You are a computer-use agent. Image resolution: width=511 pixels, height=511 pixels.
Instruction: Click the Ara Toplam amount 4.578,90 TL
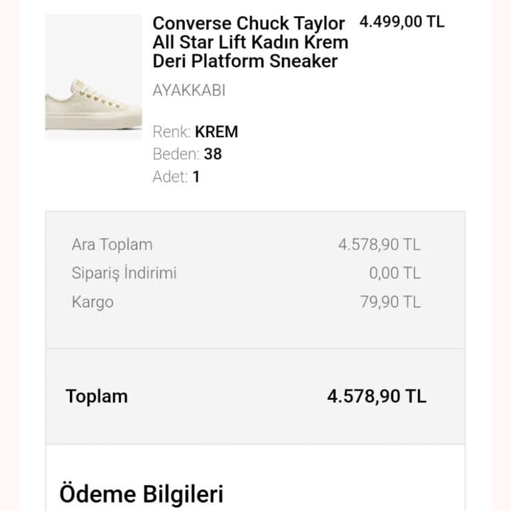379,244
